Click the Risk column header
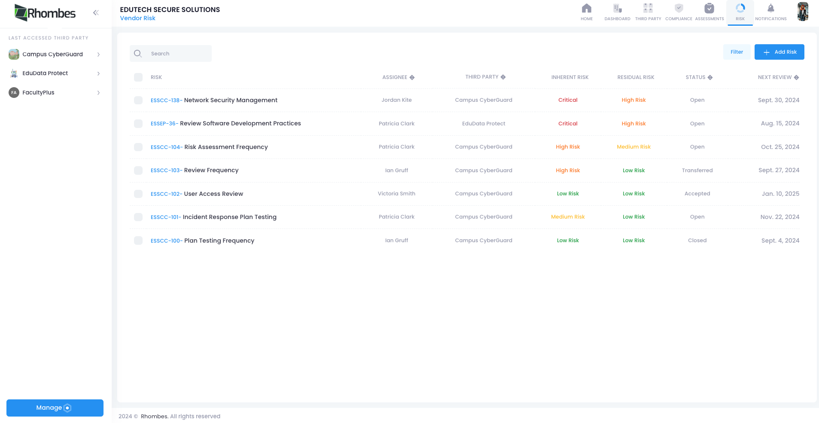Screen dimensions: 819x423 pos(156,77)
